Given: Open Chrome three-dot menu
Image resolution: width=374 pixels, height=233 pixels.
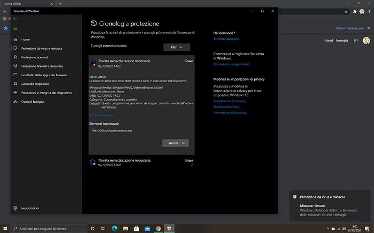Looking at the screenshot, I should point(369,11).
